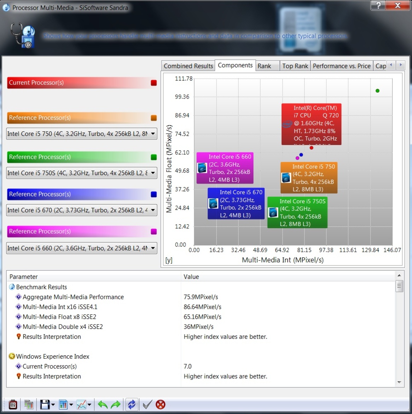
Task: Select the Multi-Media Double x4 iSSE2 row
Action: [201, 327]
